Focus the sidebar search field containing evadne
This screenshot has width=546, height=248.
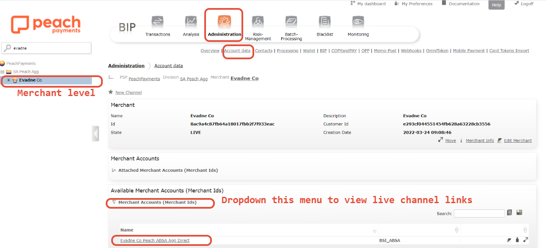click(x=47, y=48)
